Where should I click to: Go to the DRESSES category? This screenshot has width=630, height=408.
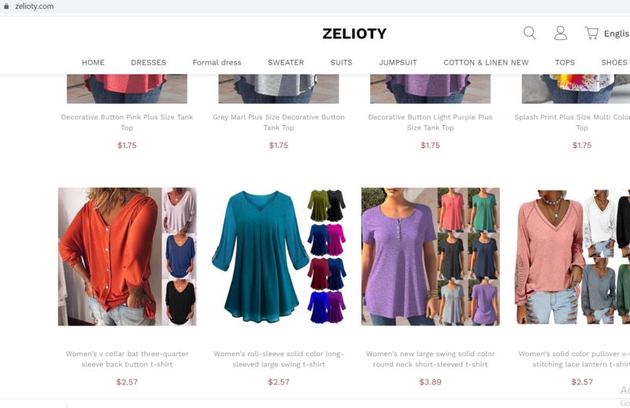pos(149,63)
